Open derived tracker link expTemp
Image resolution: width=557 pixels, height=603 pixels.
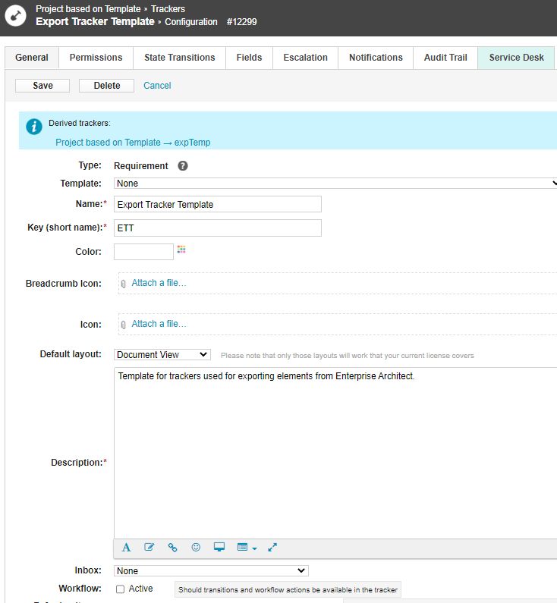133,143
